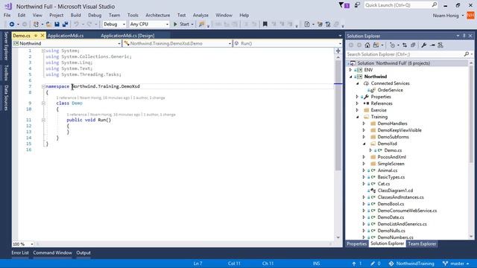Click the Home icon in Solution Explorer
The image size is (477, 268).
pyautogui.click(x=367, y=45)
